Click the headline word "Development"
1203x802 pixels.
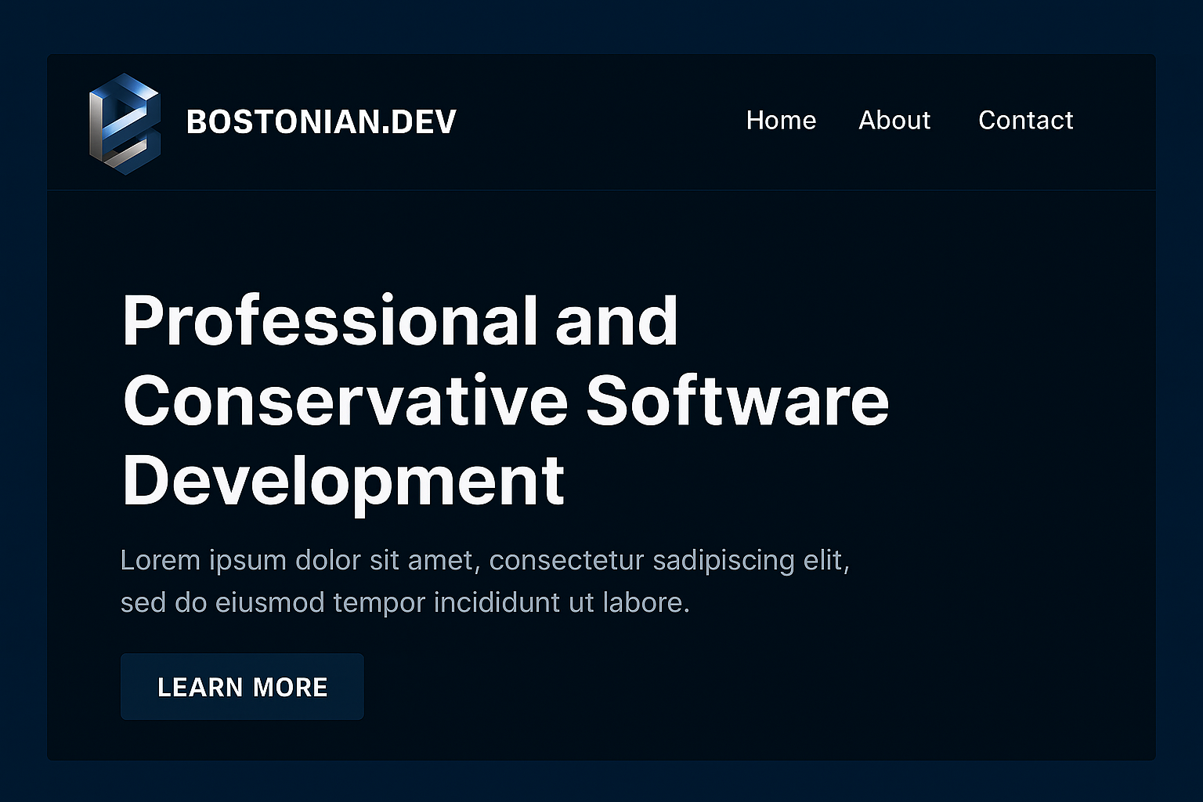point(343,481)
